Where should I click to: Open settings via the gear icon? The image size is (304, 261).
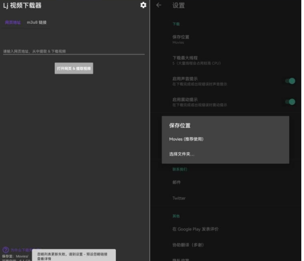pyautogui.click(x=143, y=5)
